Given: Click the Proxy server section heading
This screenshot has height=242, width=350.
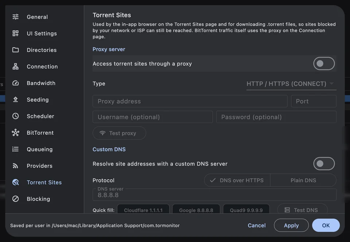Looking at the screenshot, I should click(x=109, y=49).
